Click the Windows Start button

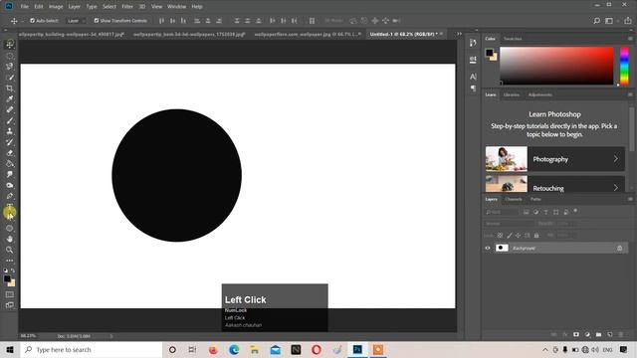[x=10, y=349]
